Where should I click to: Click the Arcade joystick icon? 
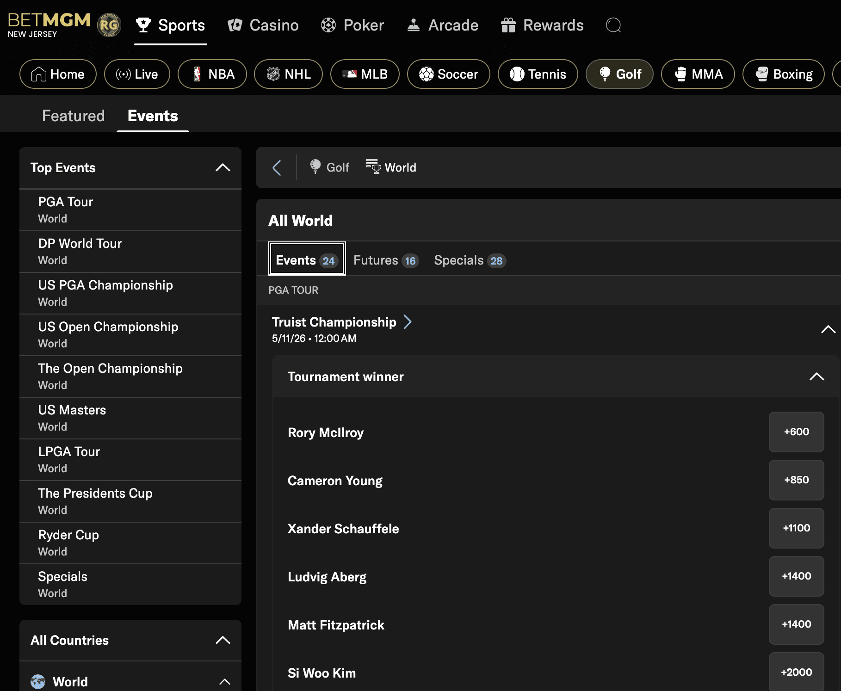click(x=414, y=25)
